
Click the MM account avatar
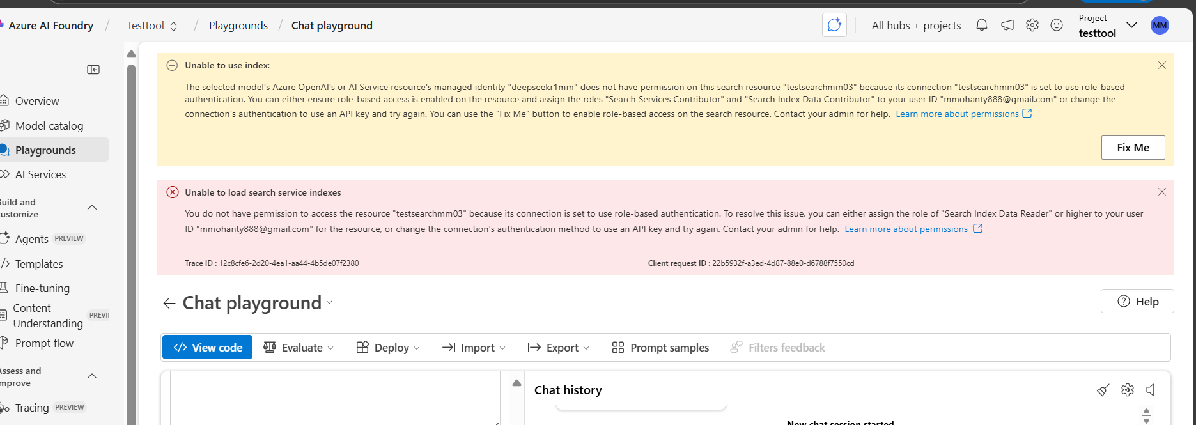point(1160,26)
